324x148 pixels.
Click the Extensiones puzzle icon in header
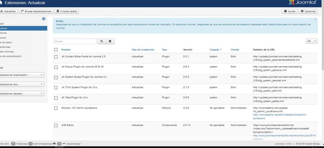[x=1, y=3]
